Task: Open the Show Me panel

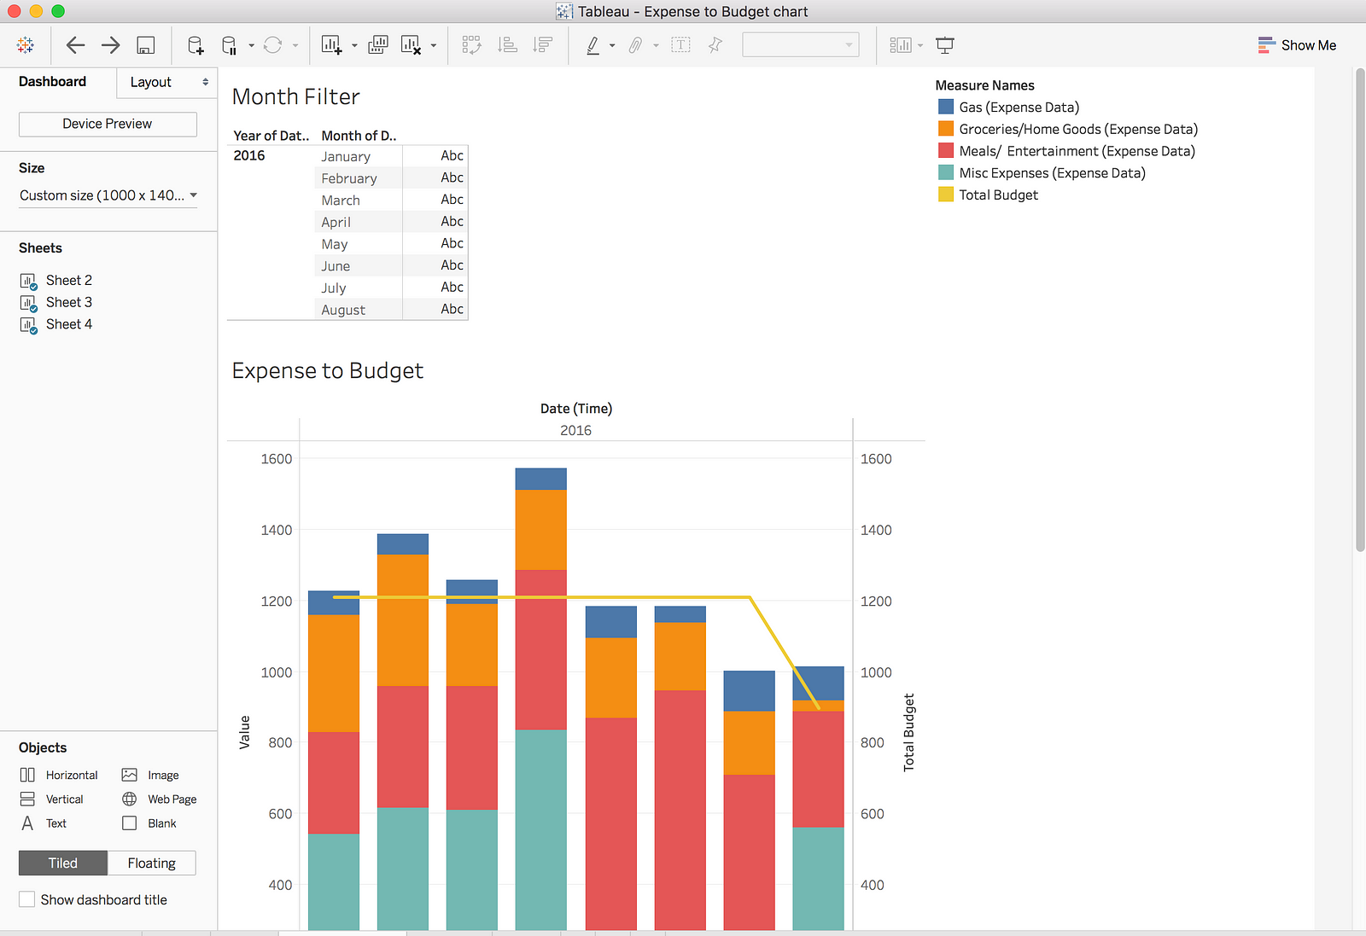Action: [1297, 45]
